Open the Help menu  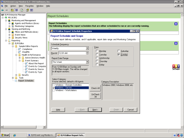pyautogui.click(x=48, y=6)
